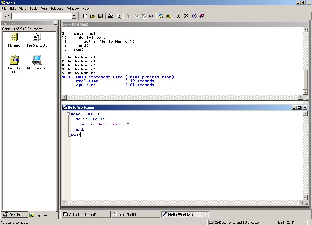
Task: Open the command box dropdown arrow
Action: [74, 16]
